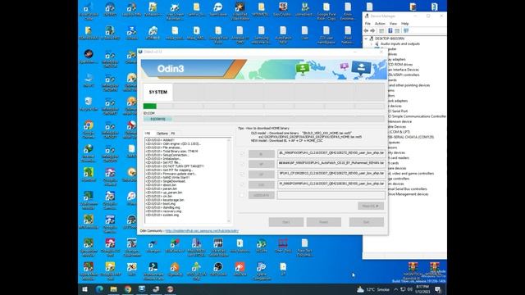Click the CP file select button
Screen dimensions: 525x295
(261, 175)
